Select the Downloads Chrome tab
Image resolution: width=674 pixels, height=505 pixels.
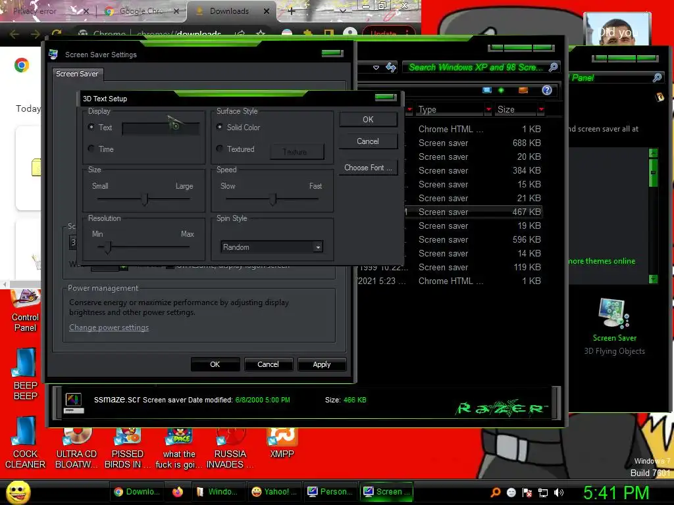[x=232, y=11]
